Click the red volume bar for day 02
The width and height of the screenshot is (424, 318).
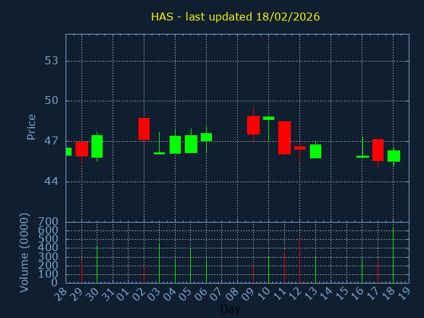(144, 275)
